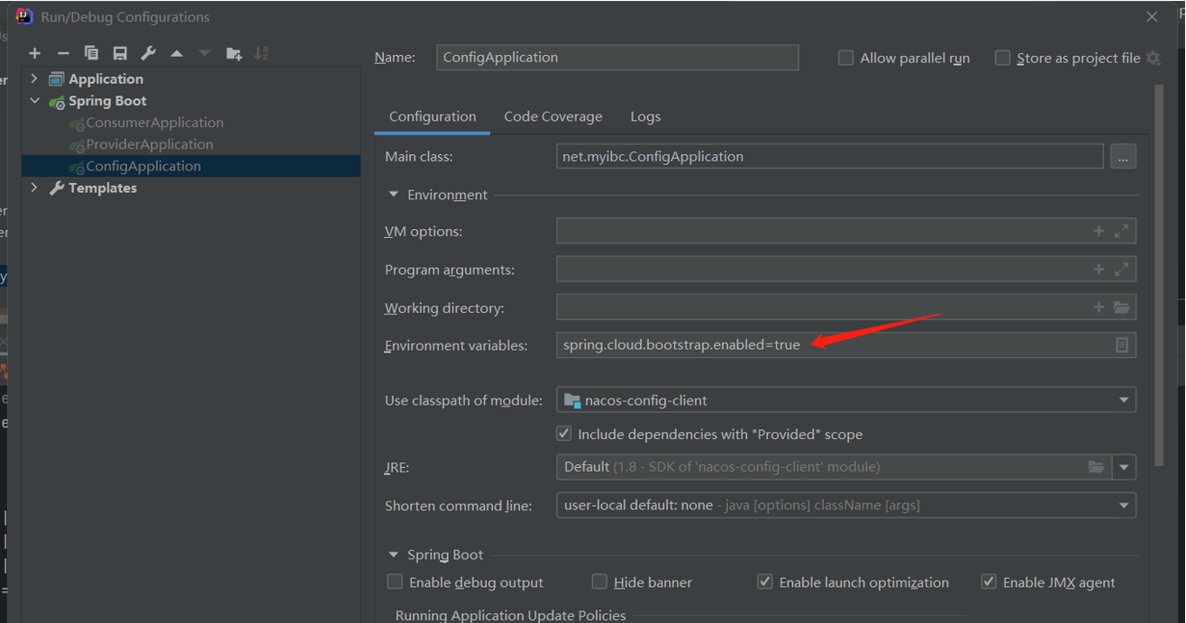Move the configuration down with the arrow
The image size is (1186, 623).
point(205,54)
